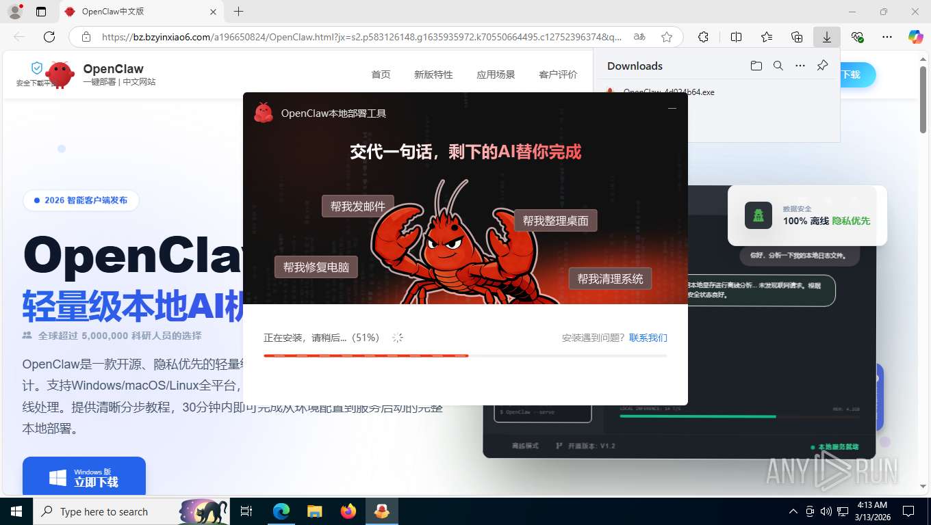The width and height of the screenshot is (931, 525).
Task: Open the Collections icon
Action: (797, 37)
